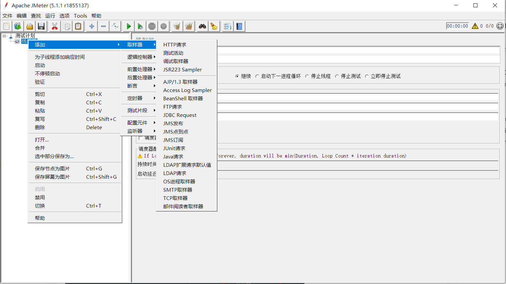Screen dimensions: 506x284
Task: Choose Access Log Sampler from the list
Action: pos(187,90)
